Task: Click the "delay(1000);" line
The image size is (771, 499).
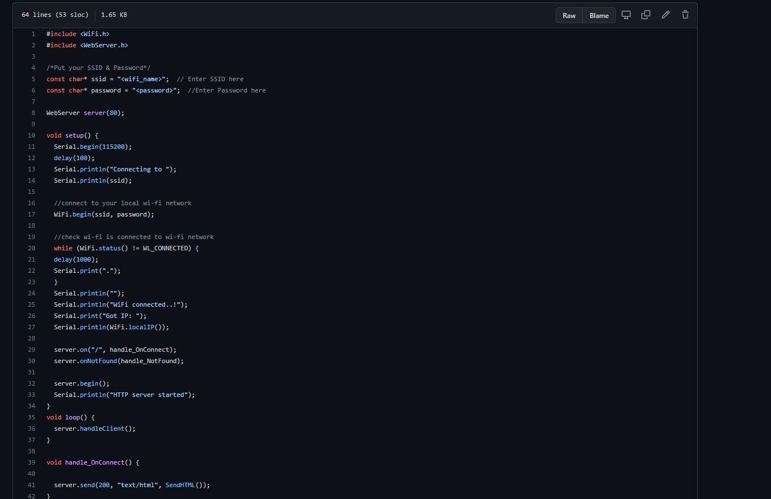Action: click(x=76, y=259)
